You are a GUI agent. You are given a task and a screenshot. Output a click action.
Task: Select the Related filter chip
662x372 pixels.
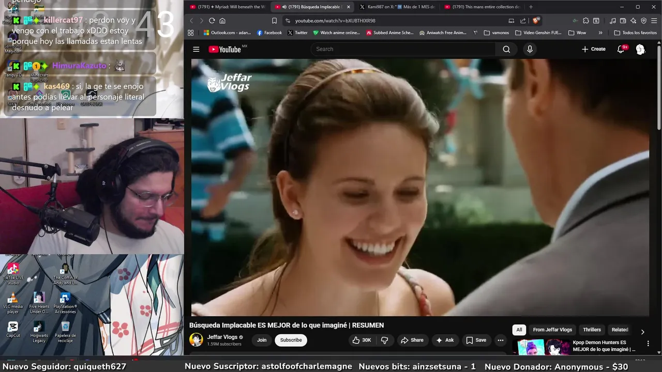pos(620,330)
